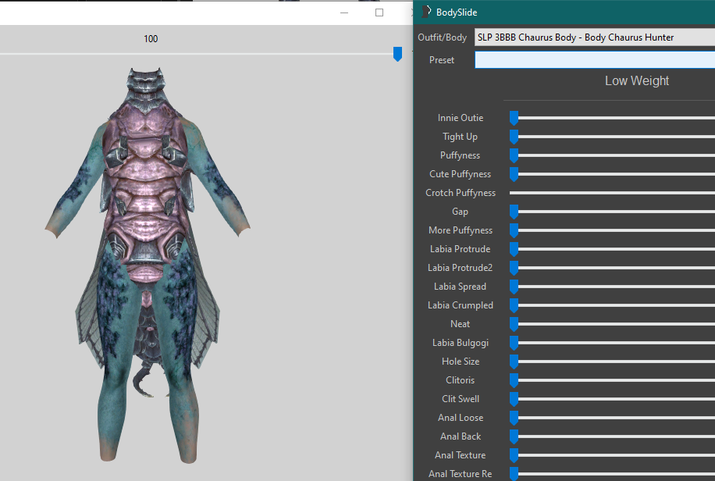Click the Gap slider handle
715x481 pixels.
[x=514, y=212]
